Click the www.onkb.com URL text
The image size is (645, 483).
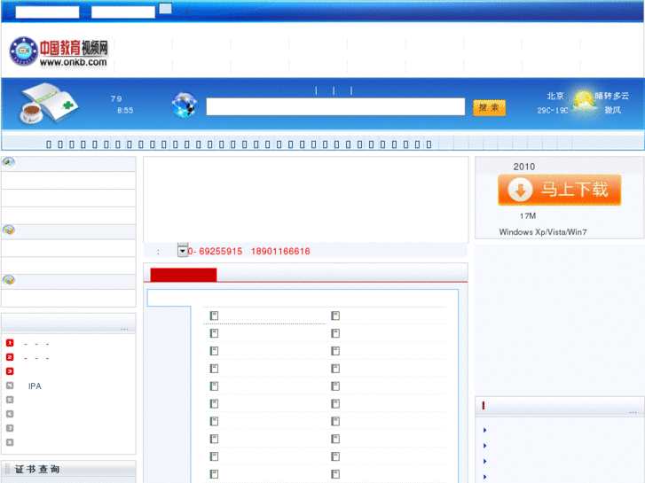[74, 62]
